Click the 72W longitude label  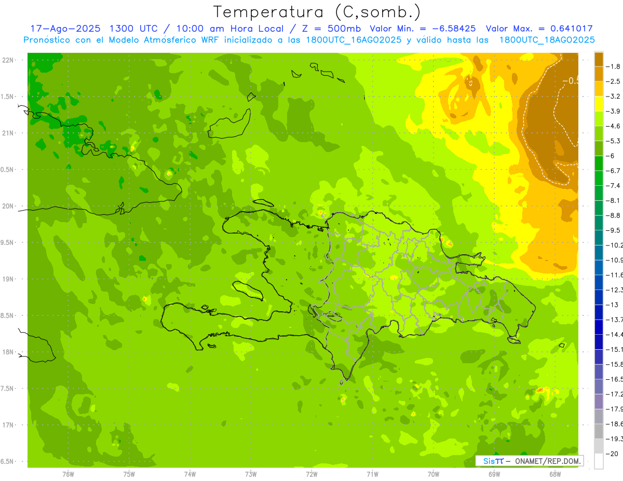311,474
